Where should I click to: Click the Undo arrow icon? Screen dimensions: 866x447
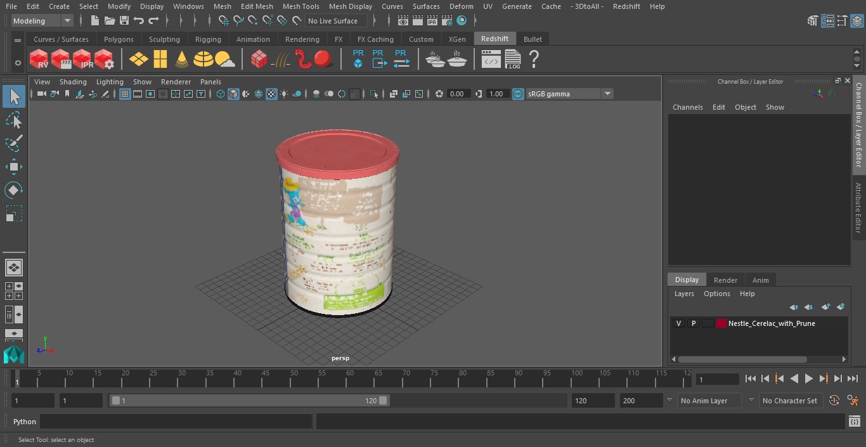[x=139, y=21]
